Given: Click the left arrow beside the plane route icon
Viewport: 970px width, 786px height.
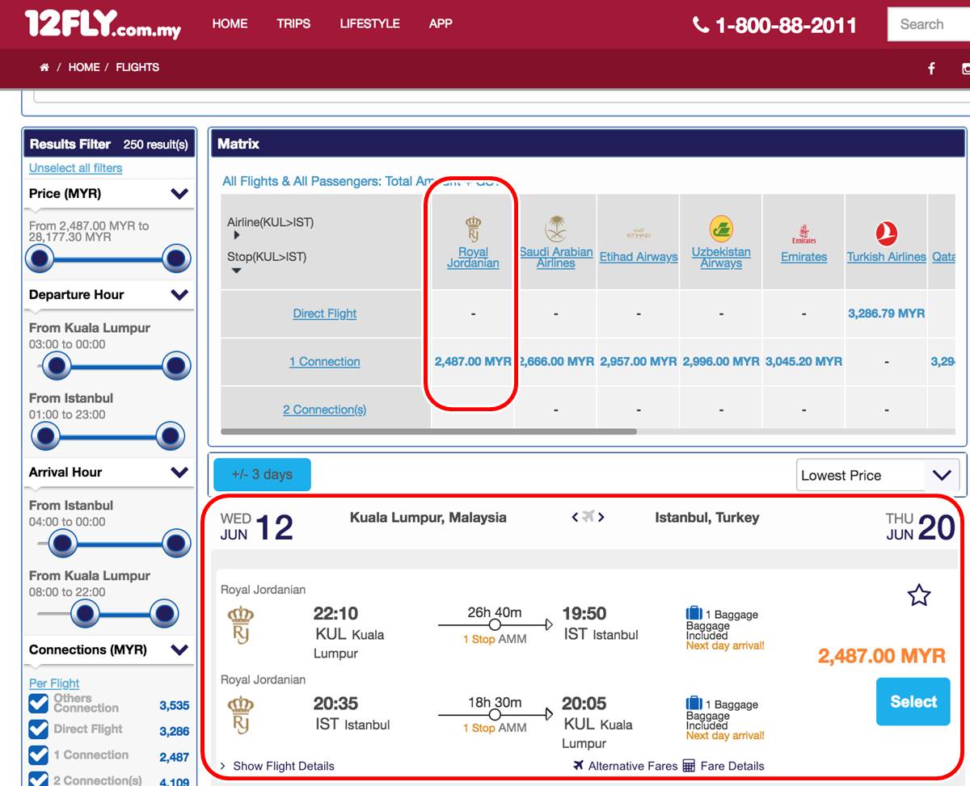Looking at the screenshot, I should click(576, 517).
